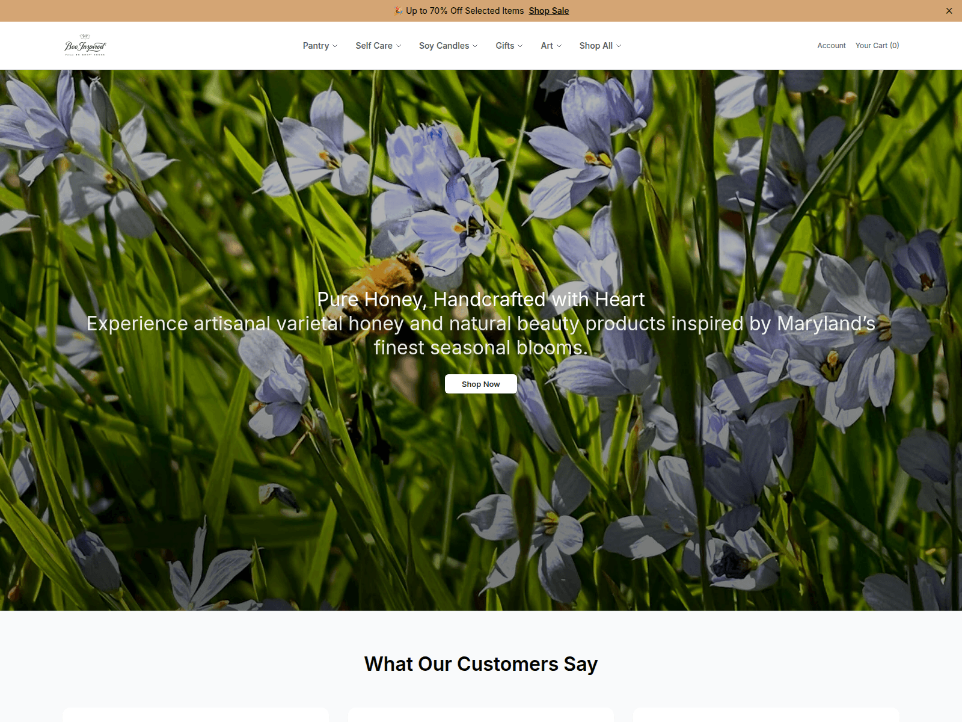View Your Cart
This screenshot has width=962, height=722.
point(877,46)
